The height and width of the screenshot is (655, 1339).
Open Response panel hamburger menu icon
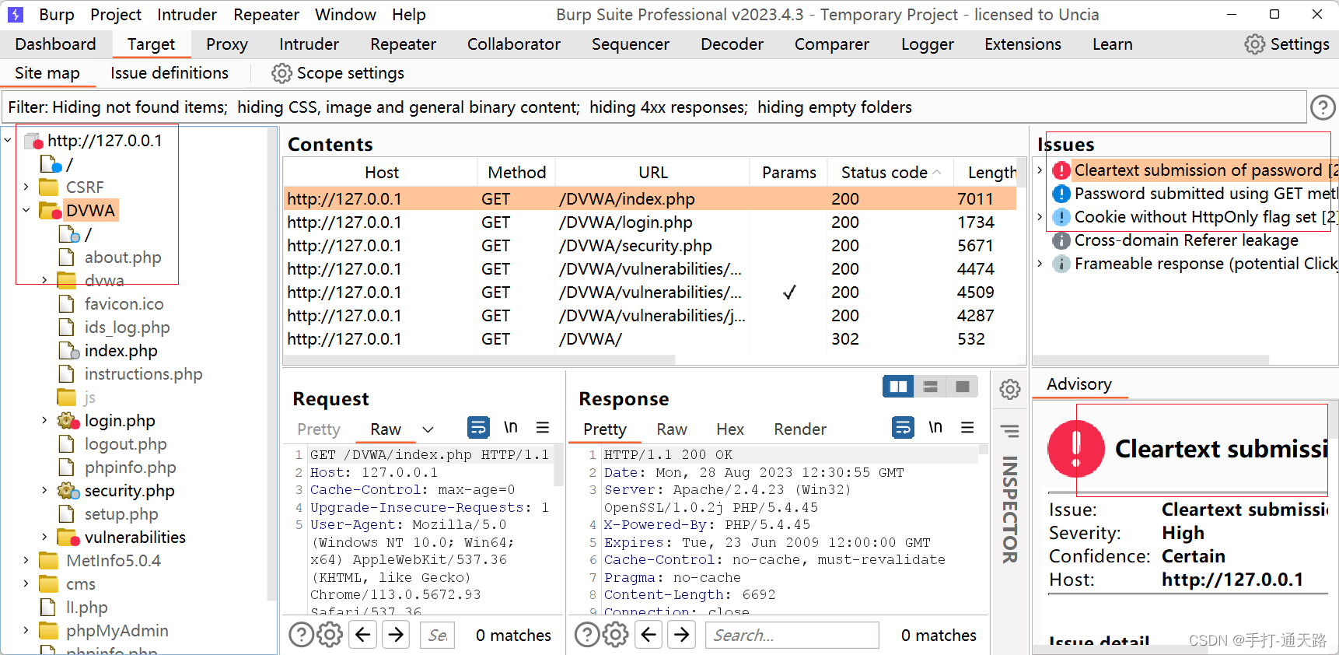point(967,427)
